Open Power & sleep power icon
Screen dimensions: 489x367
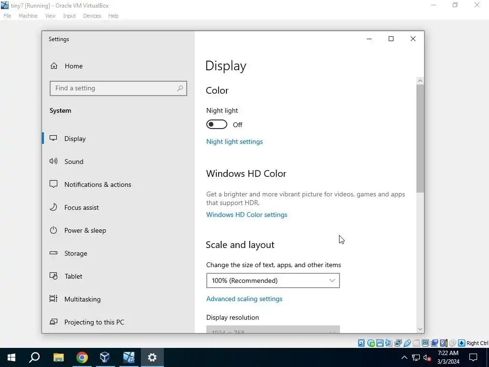click(53, 230)
